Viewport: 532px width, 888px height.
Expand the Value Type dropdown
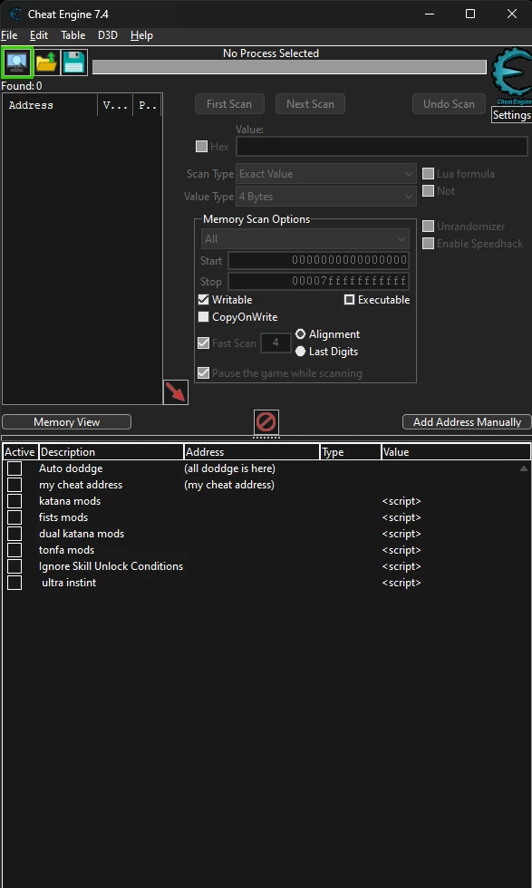coord(326,197)
